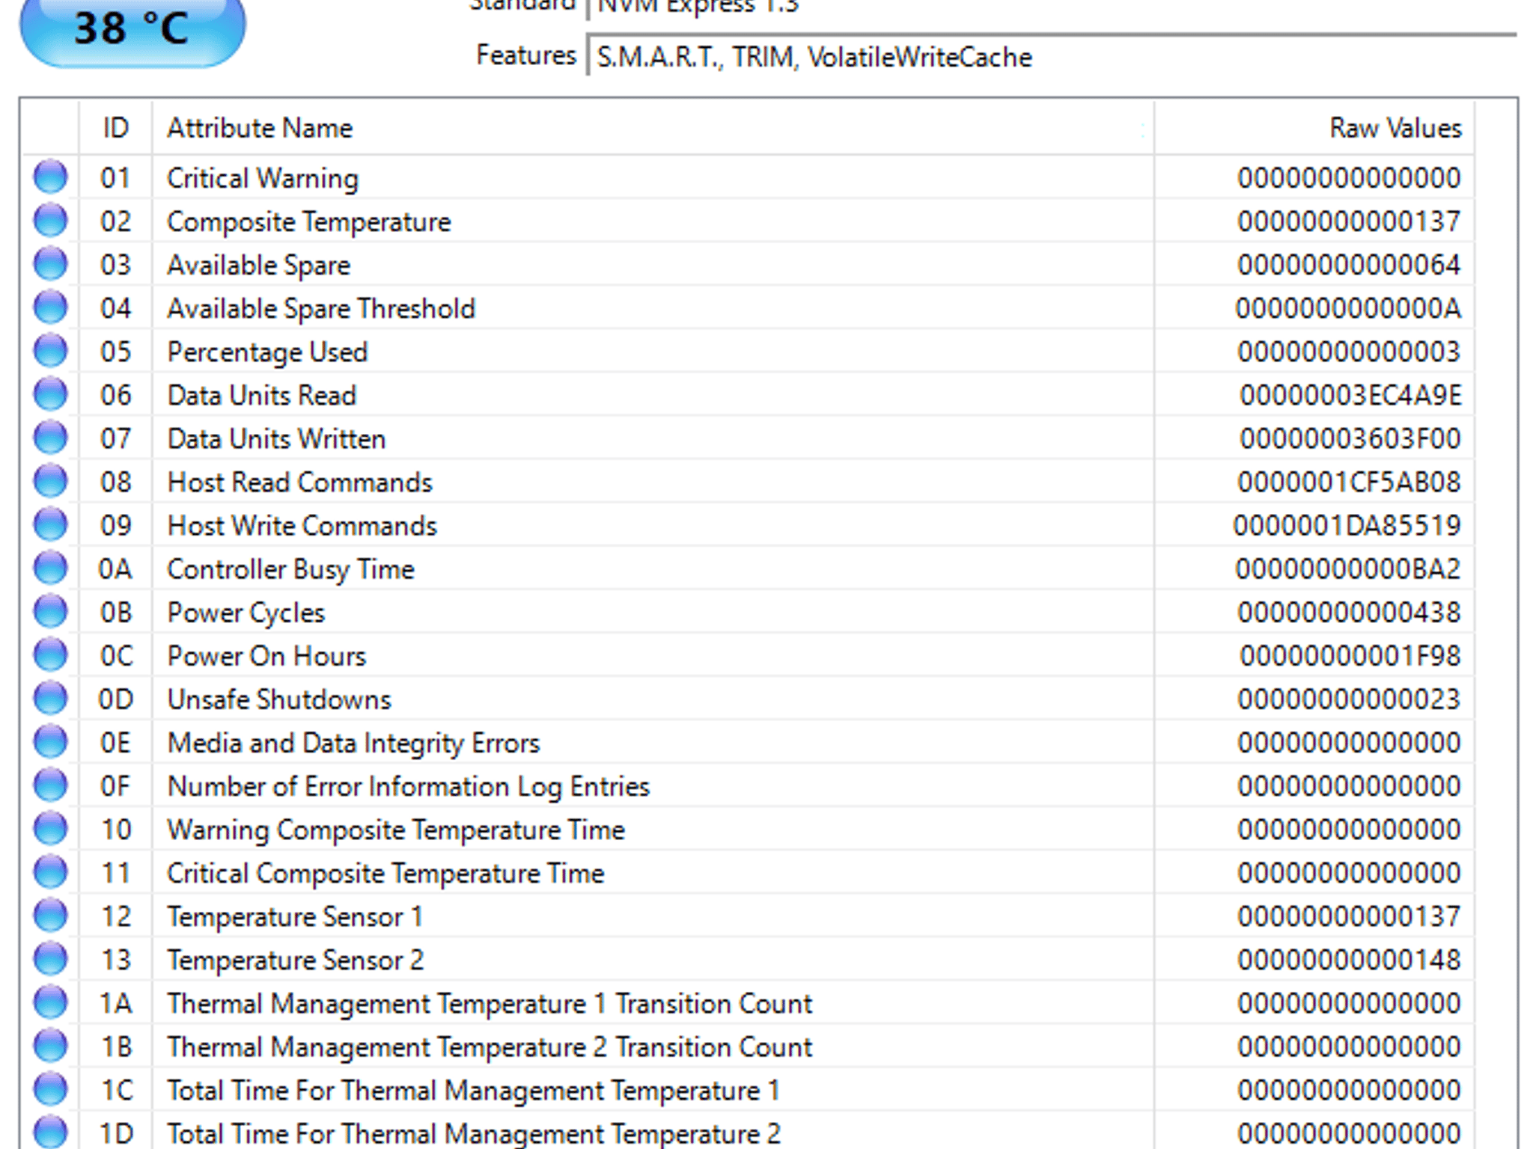Image resolution: width=1533 pixels, height=1149 pixels.
Task: Click the status orb for Temperature Sensor 1
Action: click(x=51, y=915)
